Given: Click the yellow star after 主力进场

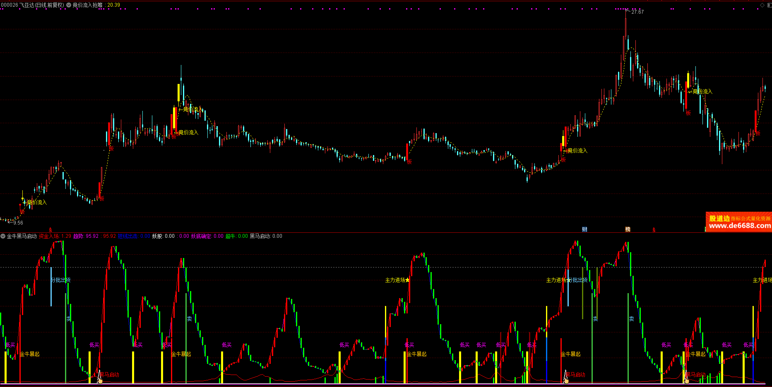Looking at the screenshot, I should 407,280.
